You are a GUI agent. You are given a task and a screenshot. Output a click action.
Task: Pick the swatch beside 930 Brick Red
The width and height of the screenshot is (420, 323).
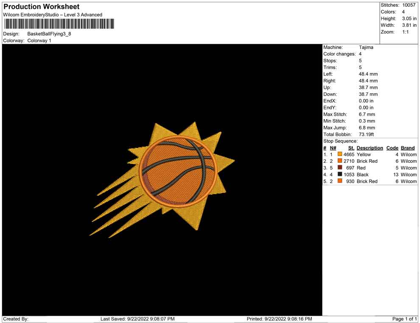click(x=340, y=181)
